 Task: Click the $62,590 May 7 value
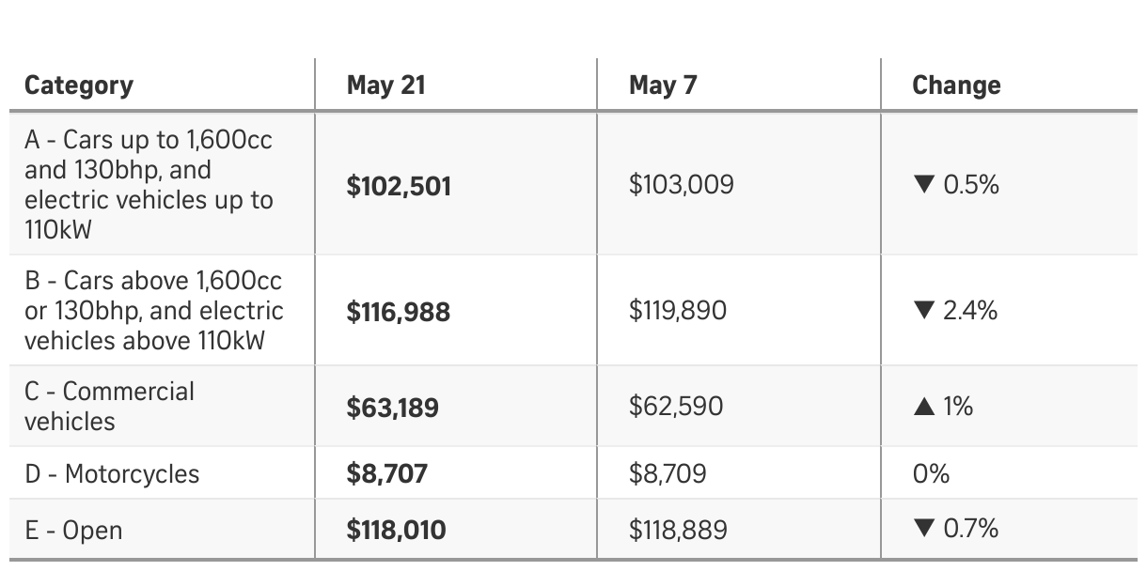coord(676,407)
